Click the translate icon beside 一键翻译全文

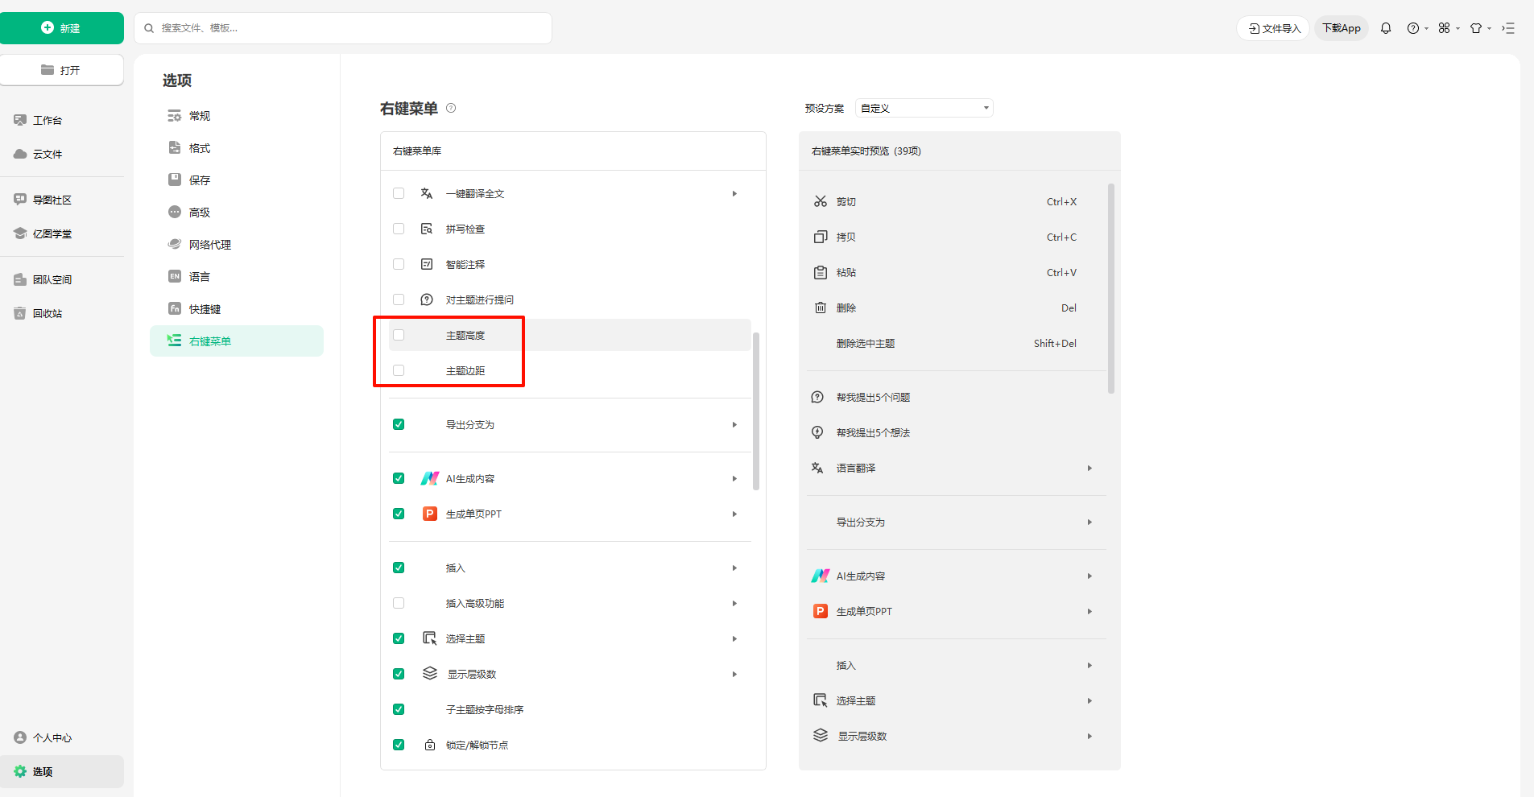click(427, 193)
